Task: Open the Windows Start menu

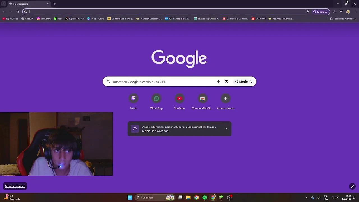Action: point(130,198)
